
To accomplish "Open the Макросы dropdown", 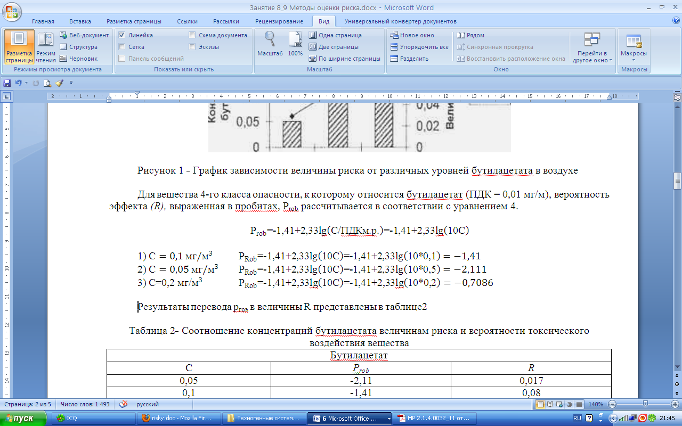I will tap(634, 47).
